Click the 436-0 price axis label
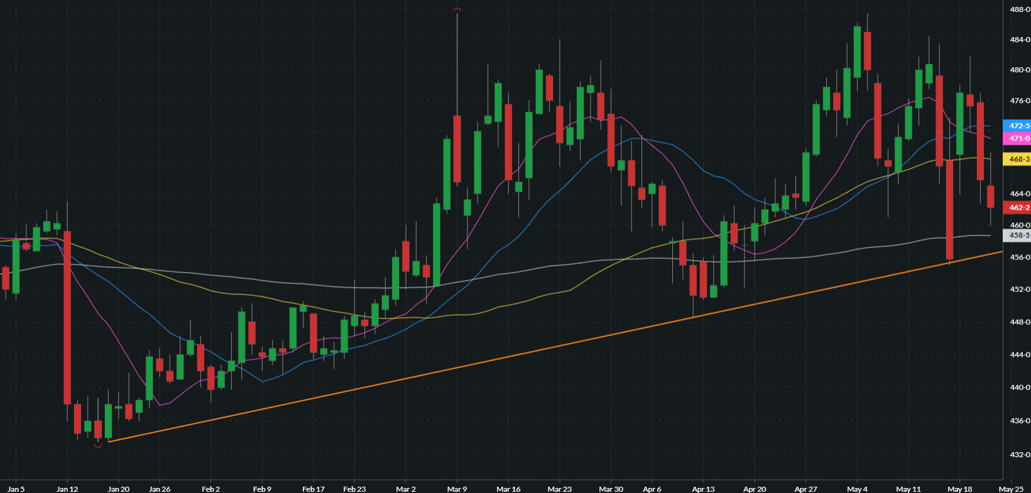1031x493 pixels. (1020, 420)
